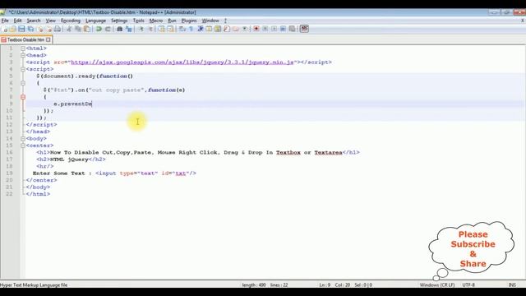This screenshot has width=526, height=296.
Task: Zoom in using toolbar icon
Action: (141, 29)
